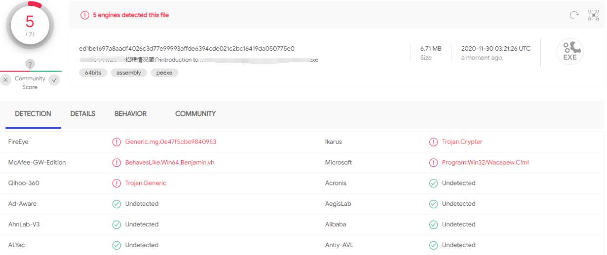
Task: Click the 64bits tag
Action: pos(93,73)
